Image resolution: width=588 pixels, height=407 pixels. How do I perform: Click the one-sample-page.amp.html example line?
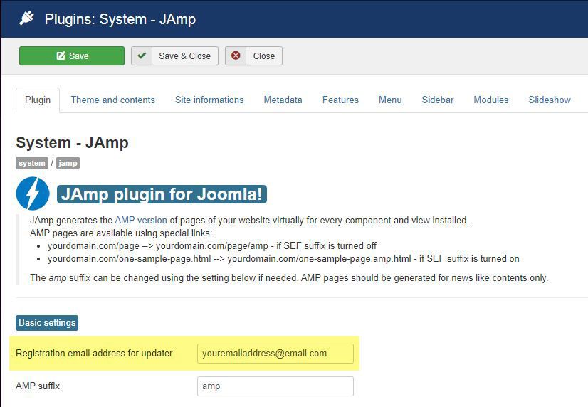(283, 258)
